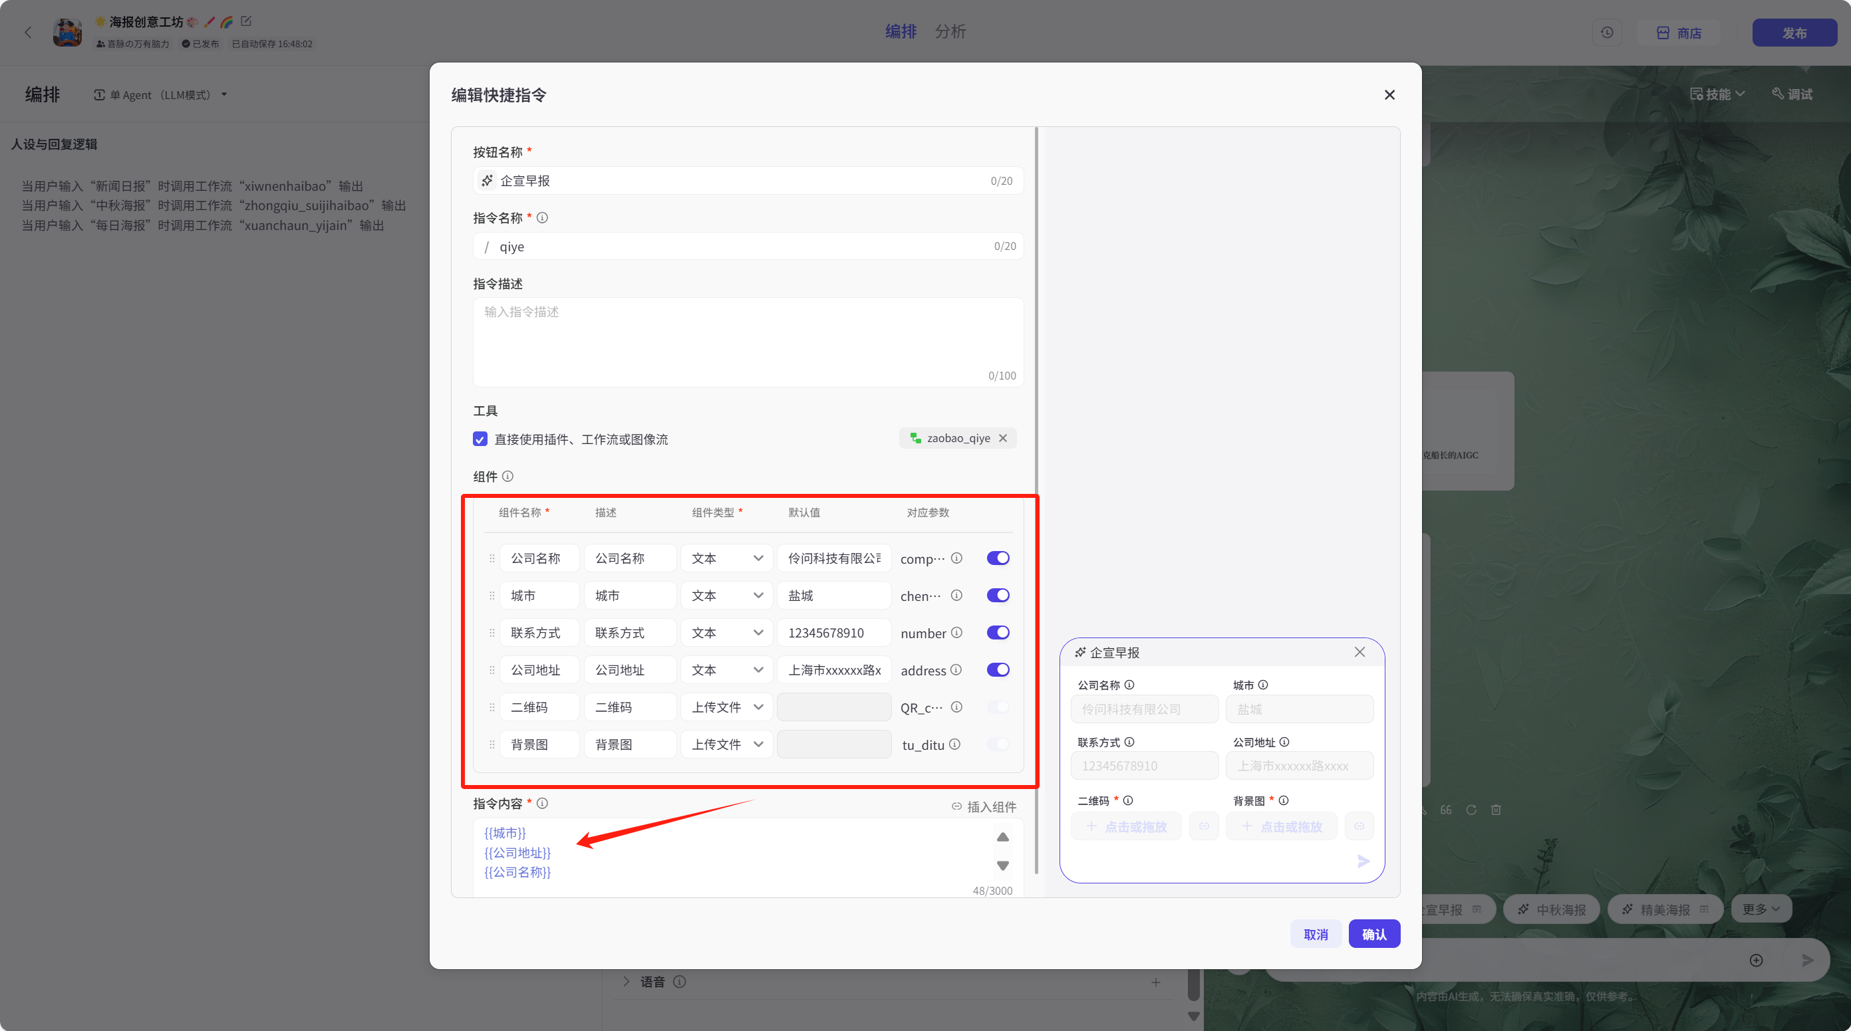
Task: Toggle the 城市 row switch
Action: 998,595
